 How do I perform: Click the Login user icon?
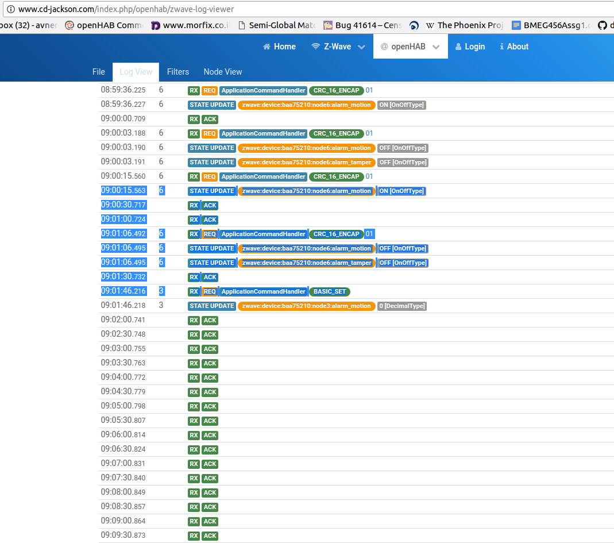click(x=459, y=47)
